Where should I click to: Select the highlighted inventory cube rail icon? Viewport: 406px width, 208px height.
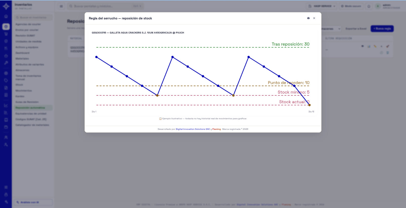(6, 27)
